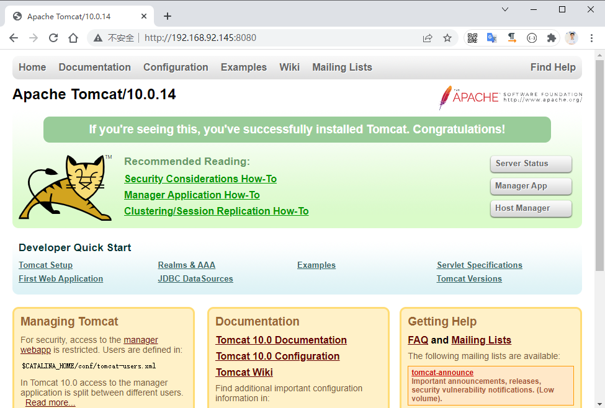Maximize the browser window
Screen dimensions: 605x408
point(562,9)
